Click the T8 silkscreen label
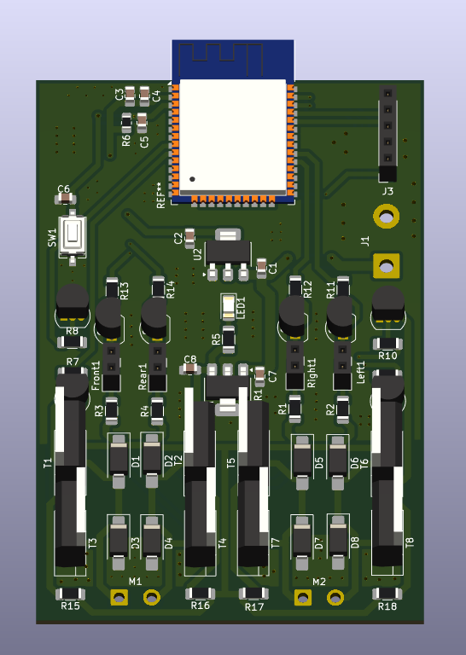This screenshot has width=466, height=655. tap(410, 542)
